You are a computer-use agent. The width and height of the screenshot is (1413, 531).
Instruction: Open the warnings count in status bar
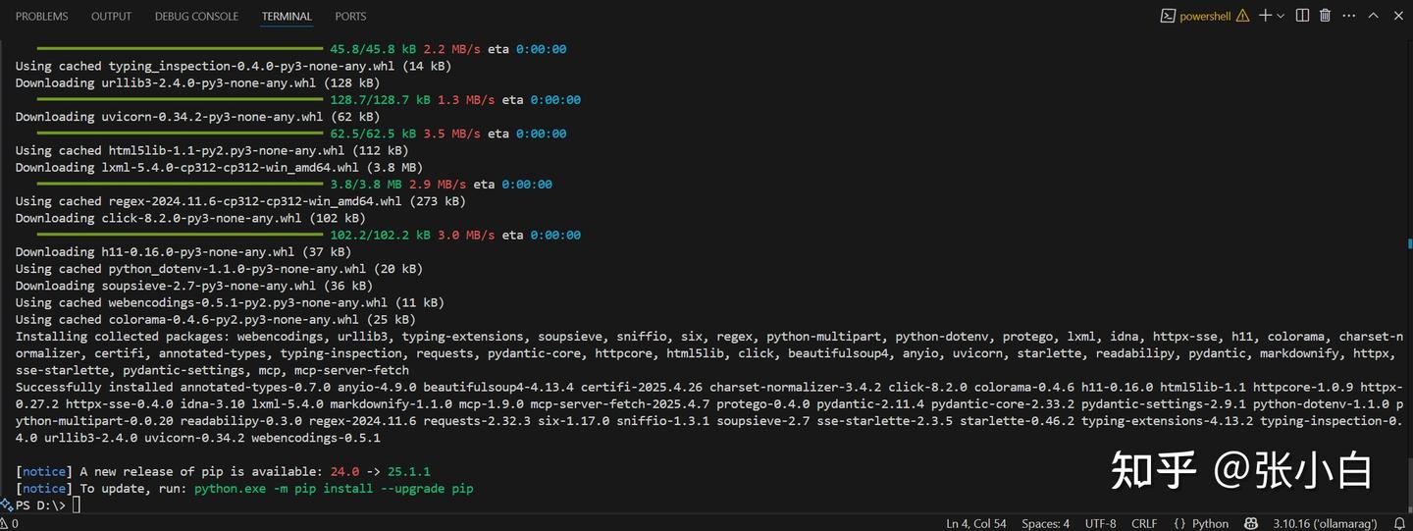(9, 523)
